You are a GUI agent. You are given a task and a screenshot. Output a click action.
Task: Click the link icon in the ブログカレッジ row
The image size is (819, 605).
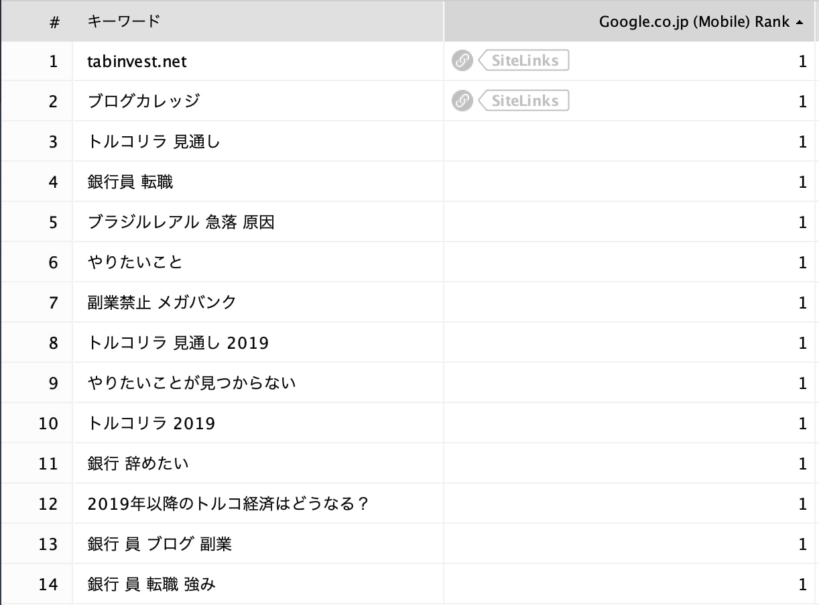click(x=462, y=101)
